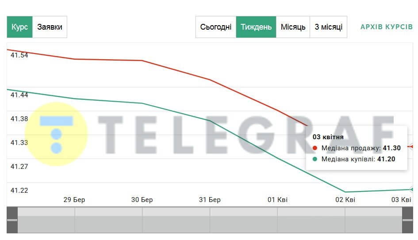Image resolution: width=418 pixels, height=240 pixels.
Task: Click the 41.54 axis value label
Action: point(19,55)
